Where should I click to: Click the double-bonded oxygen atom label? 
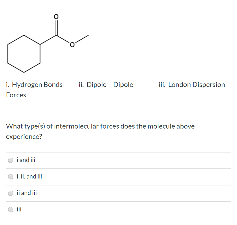[56, 17]
